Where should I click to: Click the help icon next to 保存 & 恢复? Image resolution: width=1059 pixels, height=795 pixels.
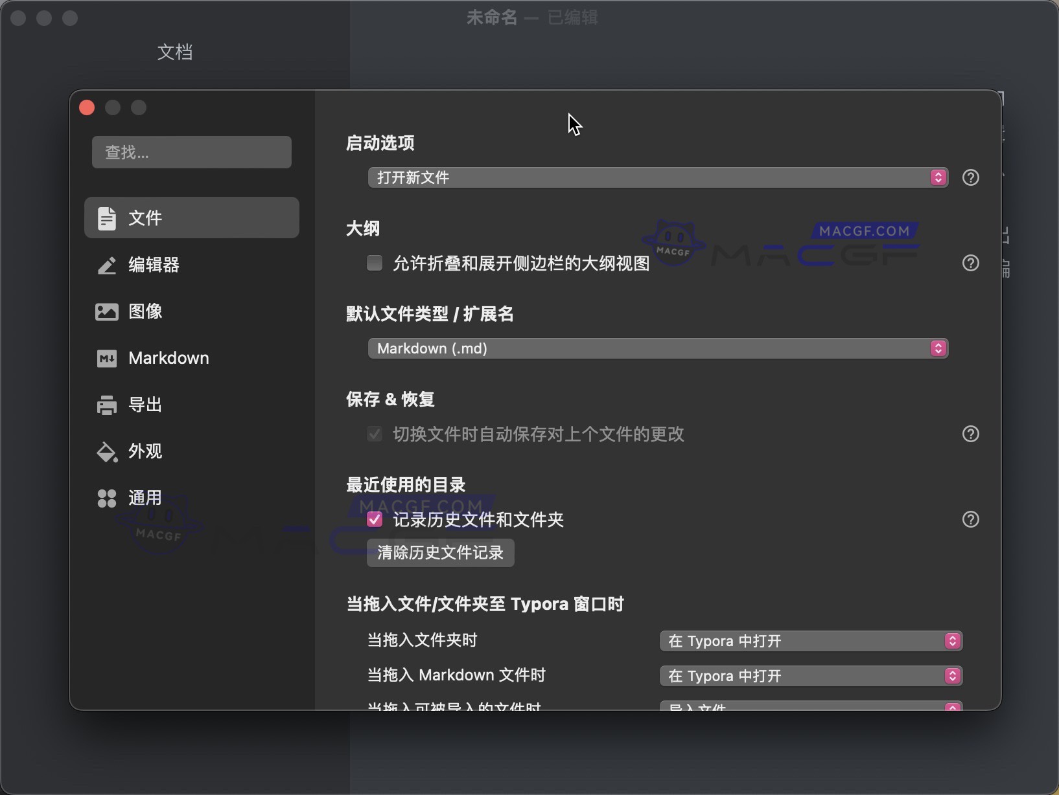pyautogui.click(x=971, y=434)
